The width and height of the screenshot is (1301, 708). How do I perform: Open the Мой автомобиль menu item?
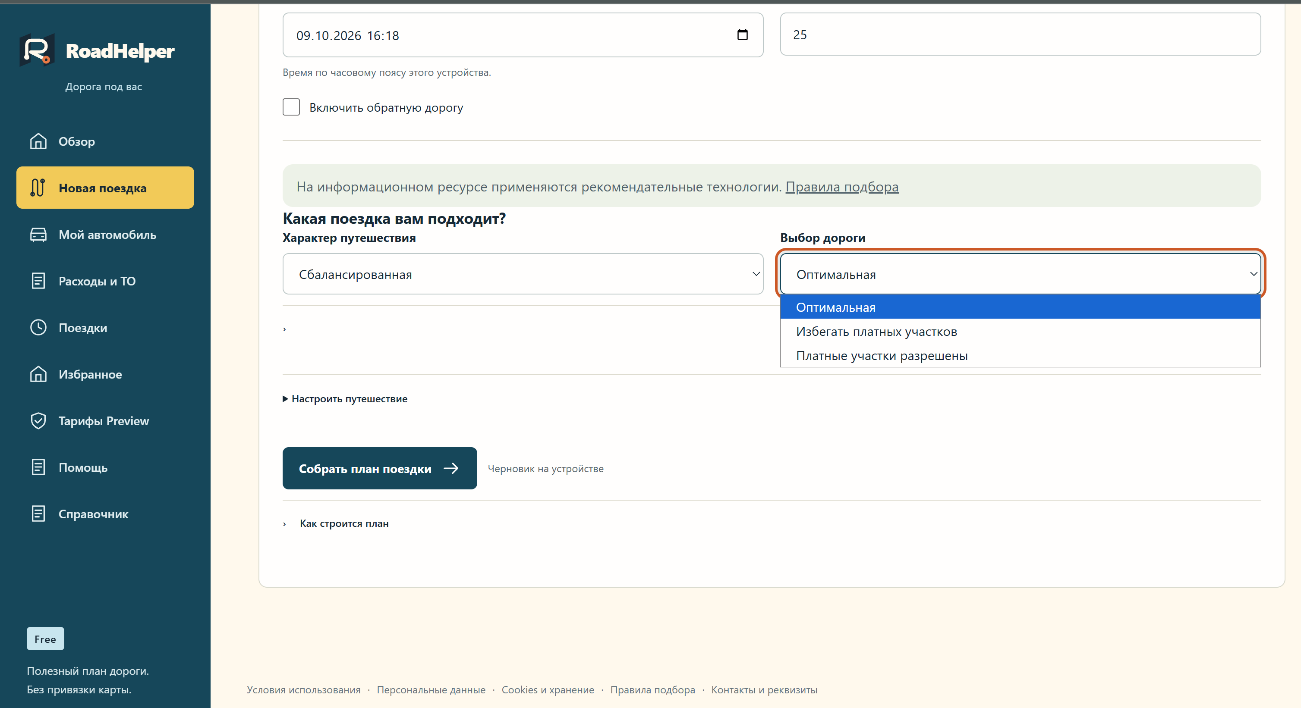pyautogui.click(x=105, y=235)
